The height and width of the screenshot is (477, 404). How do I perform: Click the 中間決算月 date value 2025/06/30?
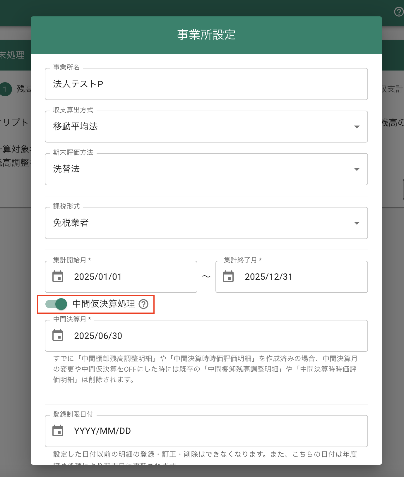click(98, 336)
